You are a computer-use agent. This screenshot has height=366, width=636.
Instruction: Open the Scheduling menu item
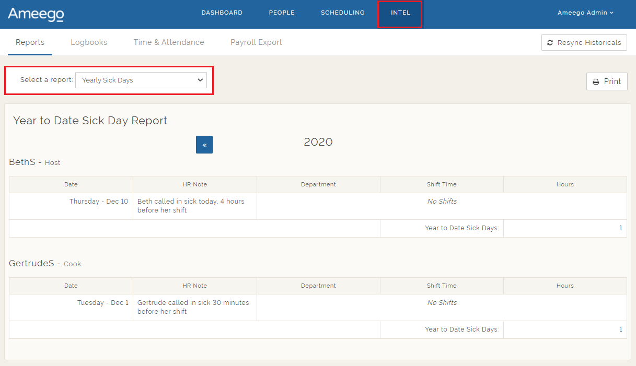(x=342, y=13)
